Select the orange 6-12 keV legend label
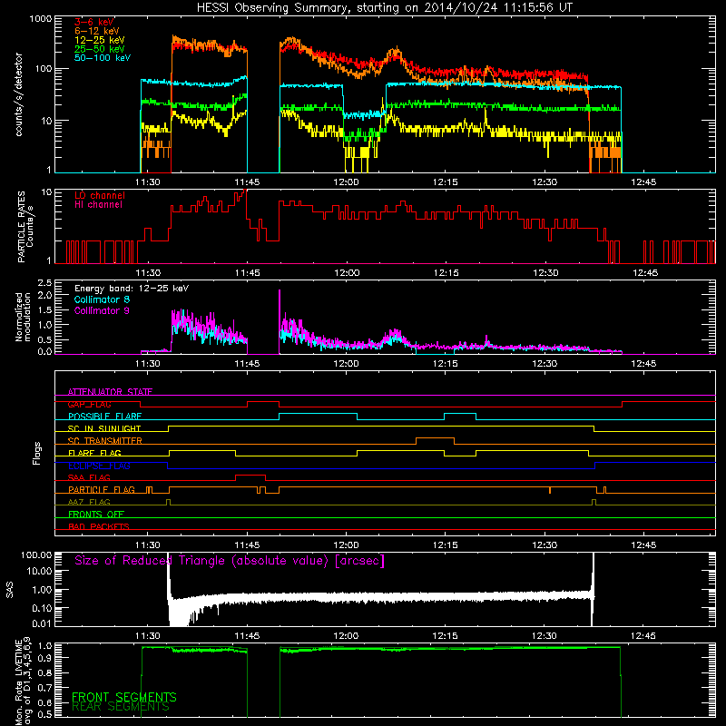Viewport: 726px width, 726px height. point(97,31)
